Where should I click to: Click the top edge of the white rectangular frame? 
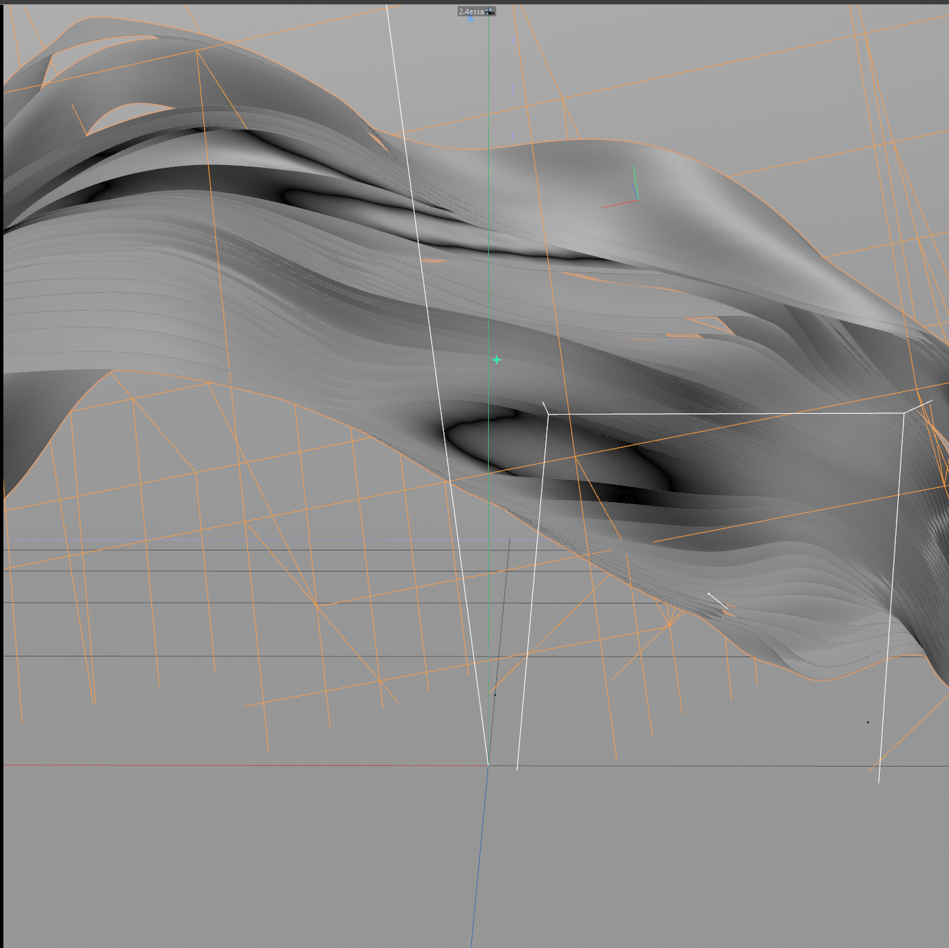721,413
